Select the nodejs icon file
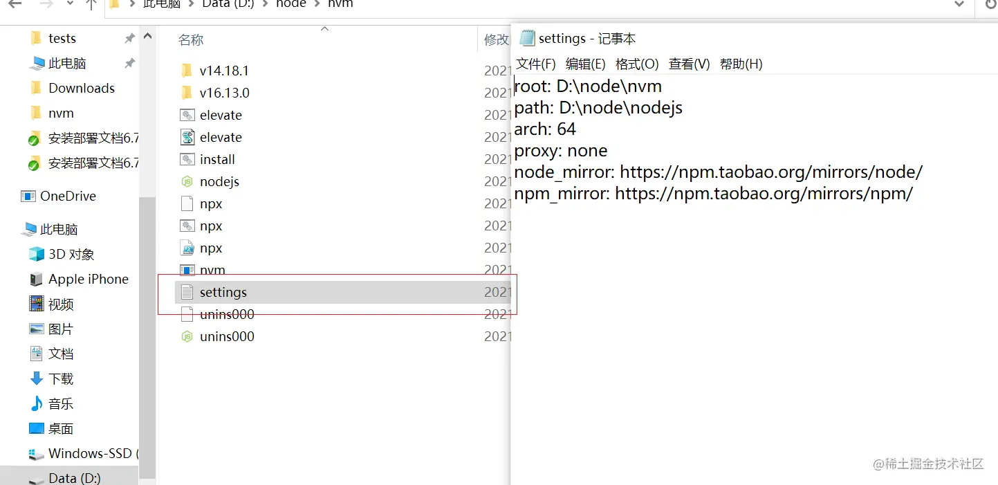This screenshot has width=998, height=485. click(x=210, y=181)
